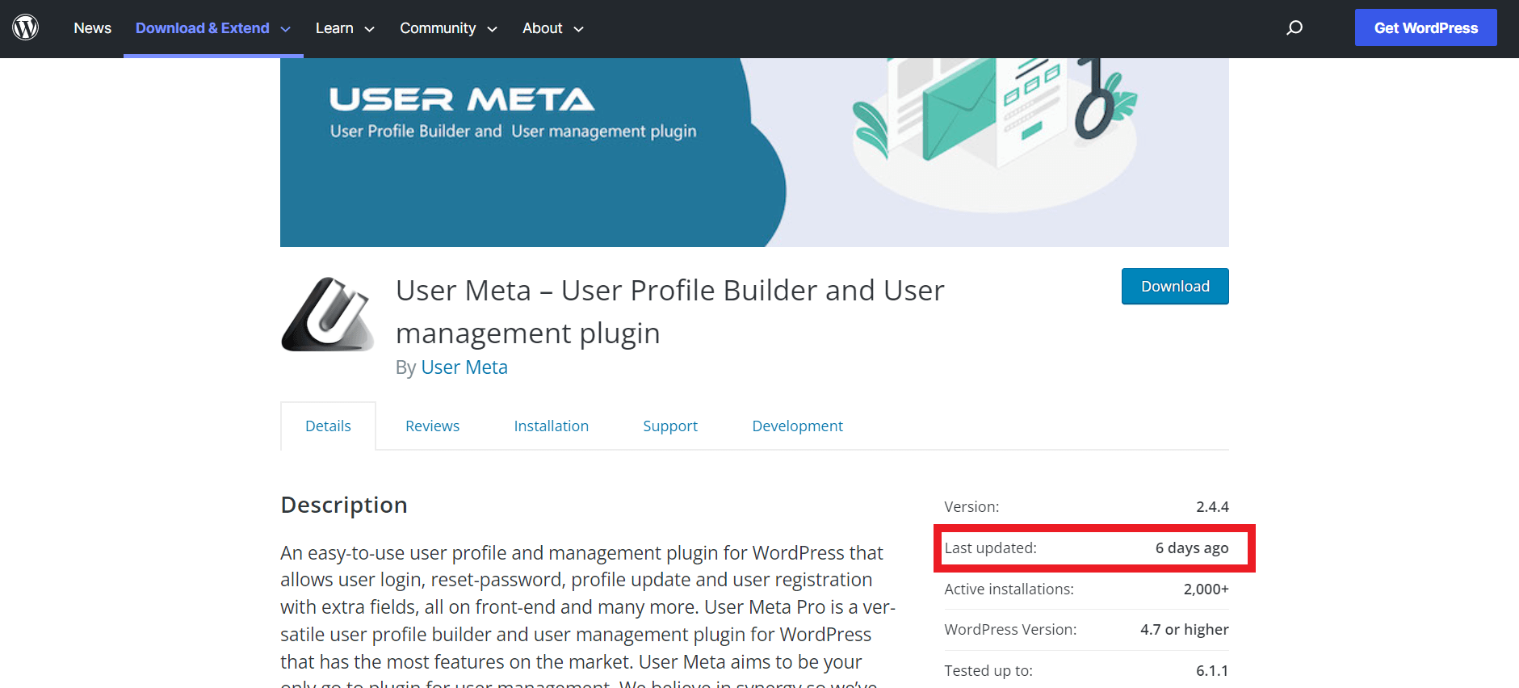1519x688 pixels.
Task: Open the User Meta author link
Action: click(x=464, y=367)
